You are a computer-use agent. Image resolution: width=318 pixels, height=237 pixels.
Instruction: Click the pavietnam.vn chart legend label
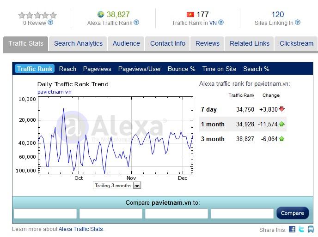coord(55,92)
